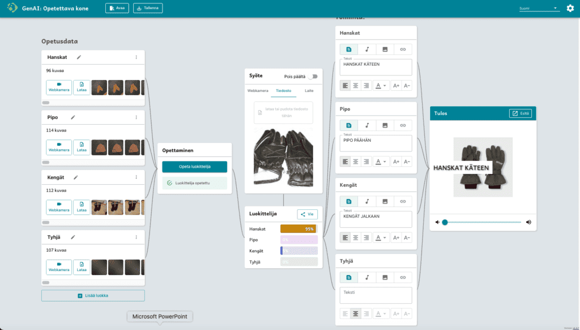
Task: Switch to Webkamera tab in Syöte
Action: [x=258, y=90]
